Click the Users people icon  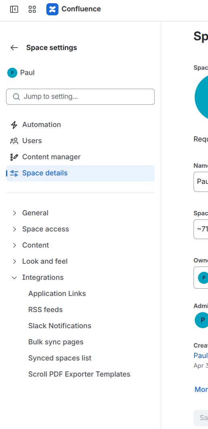pyautogui.click(x=14, y=141)
